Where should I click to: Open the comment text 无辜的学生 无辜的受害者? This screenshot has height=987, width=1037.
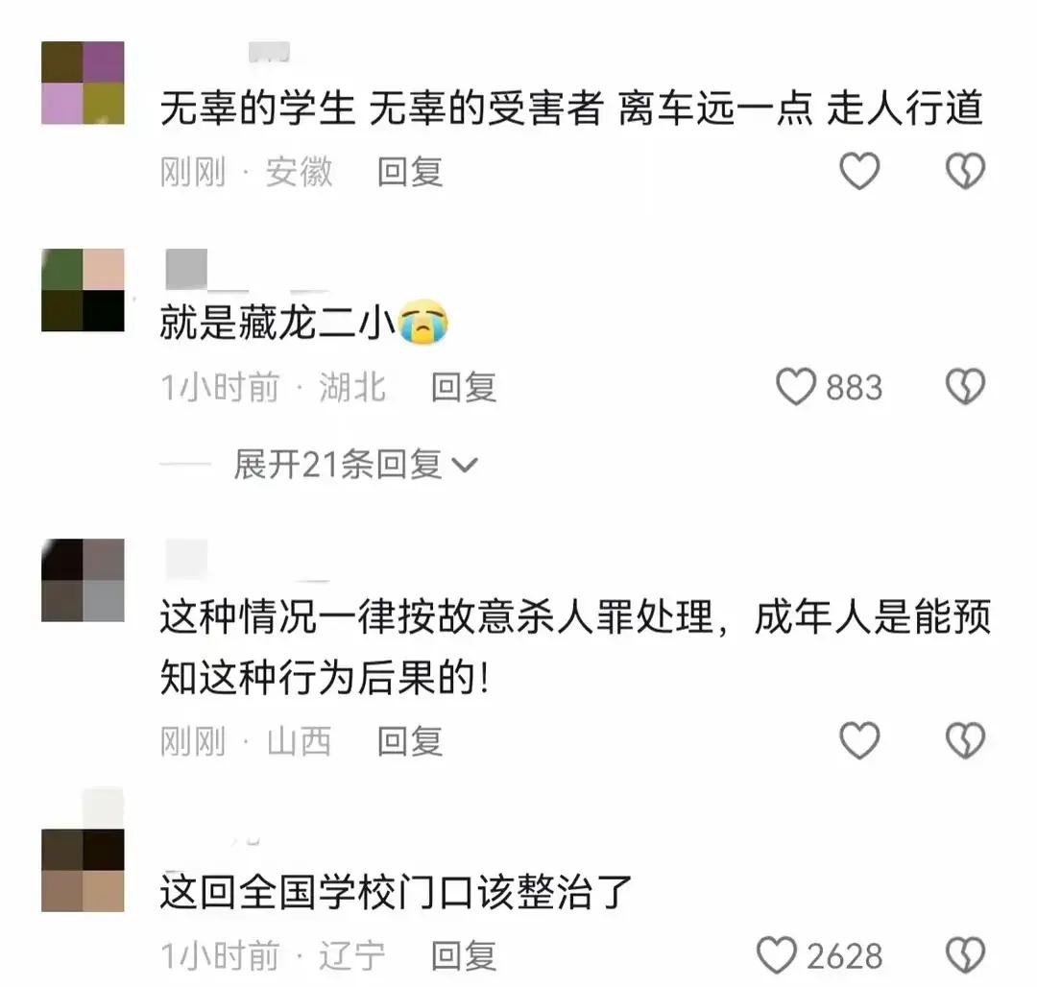click(381, 108)
